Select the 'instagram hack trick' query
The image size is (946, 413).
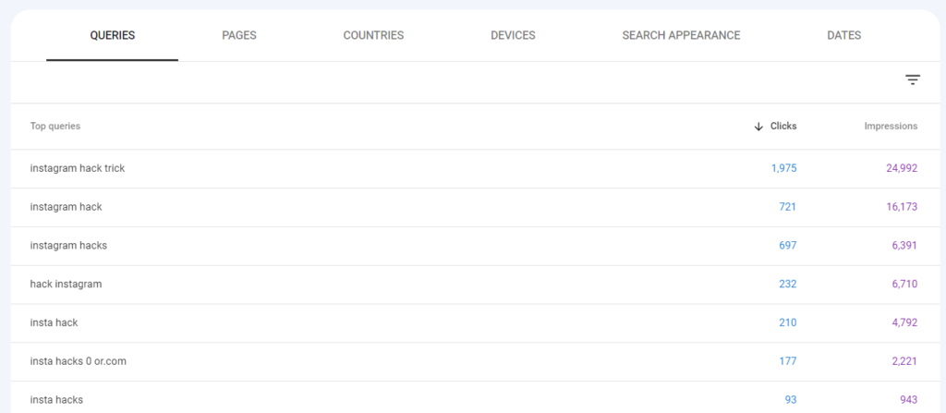coord(78,168)
